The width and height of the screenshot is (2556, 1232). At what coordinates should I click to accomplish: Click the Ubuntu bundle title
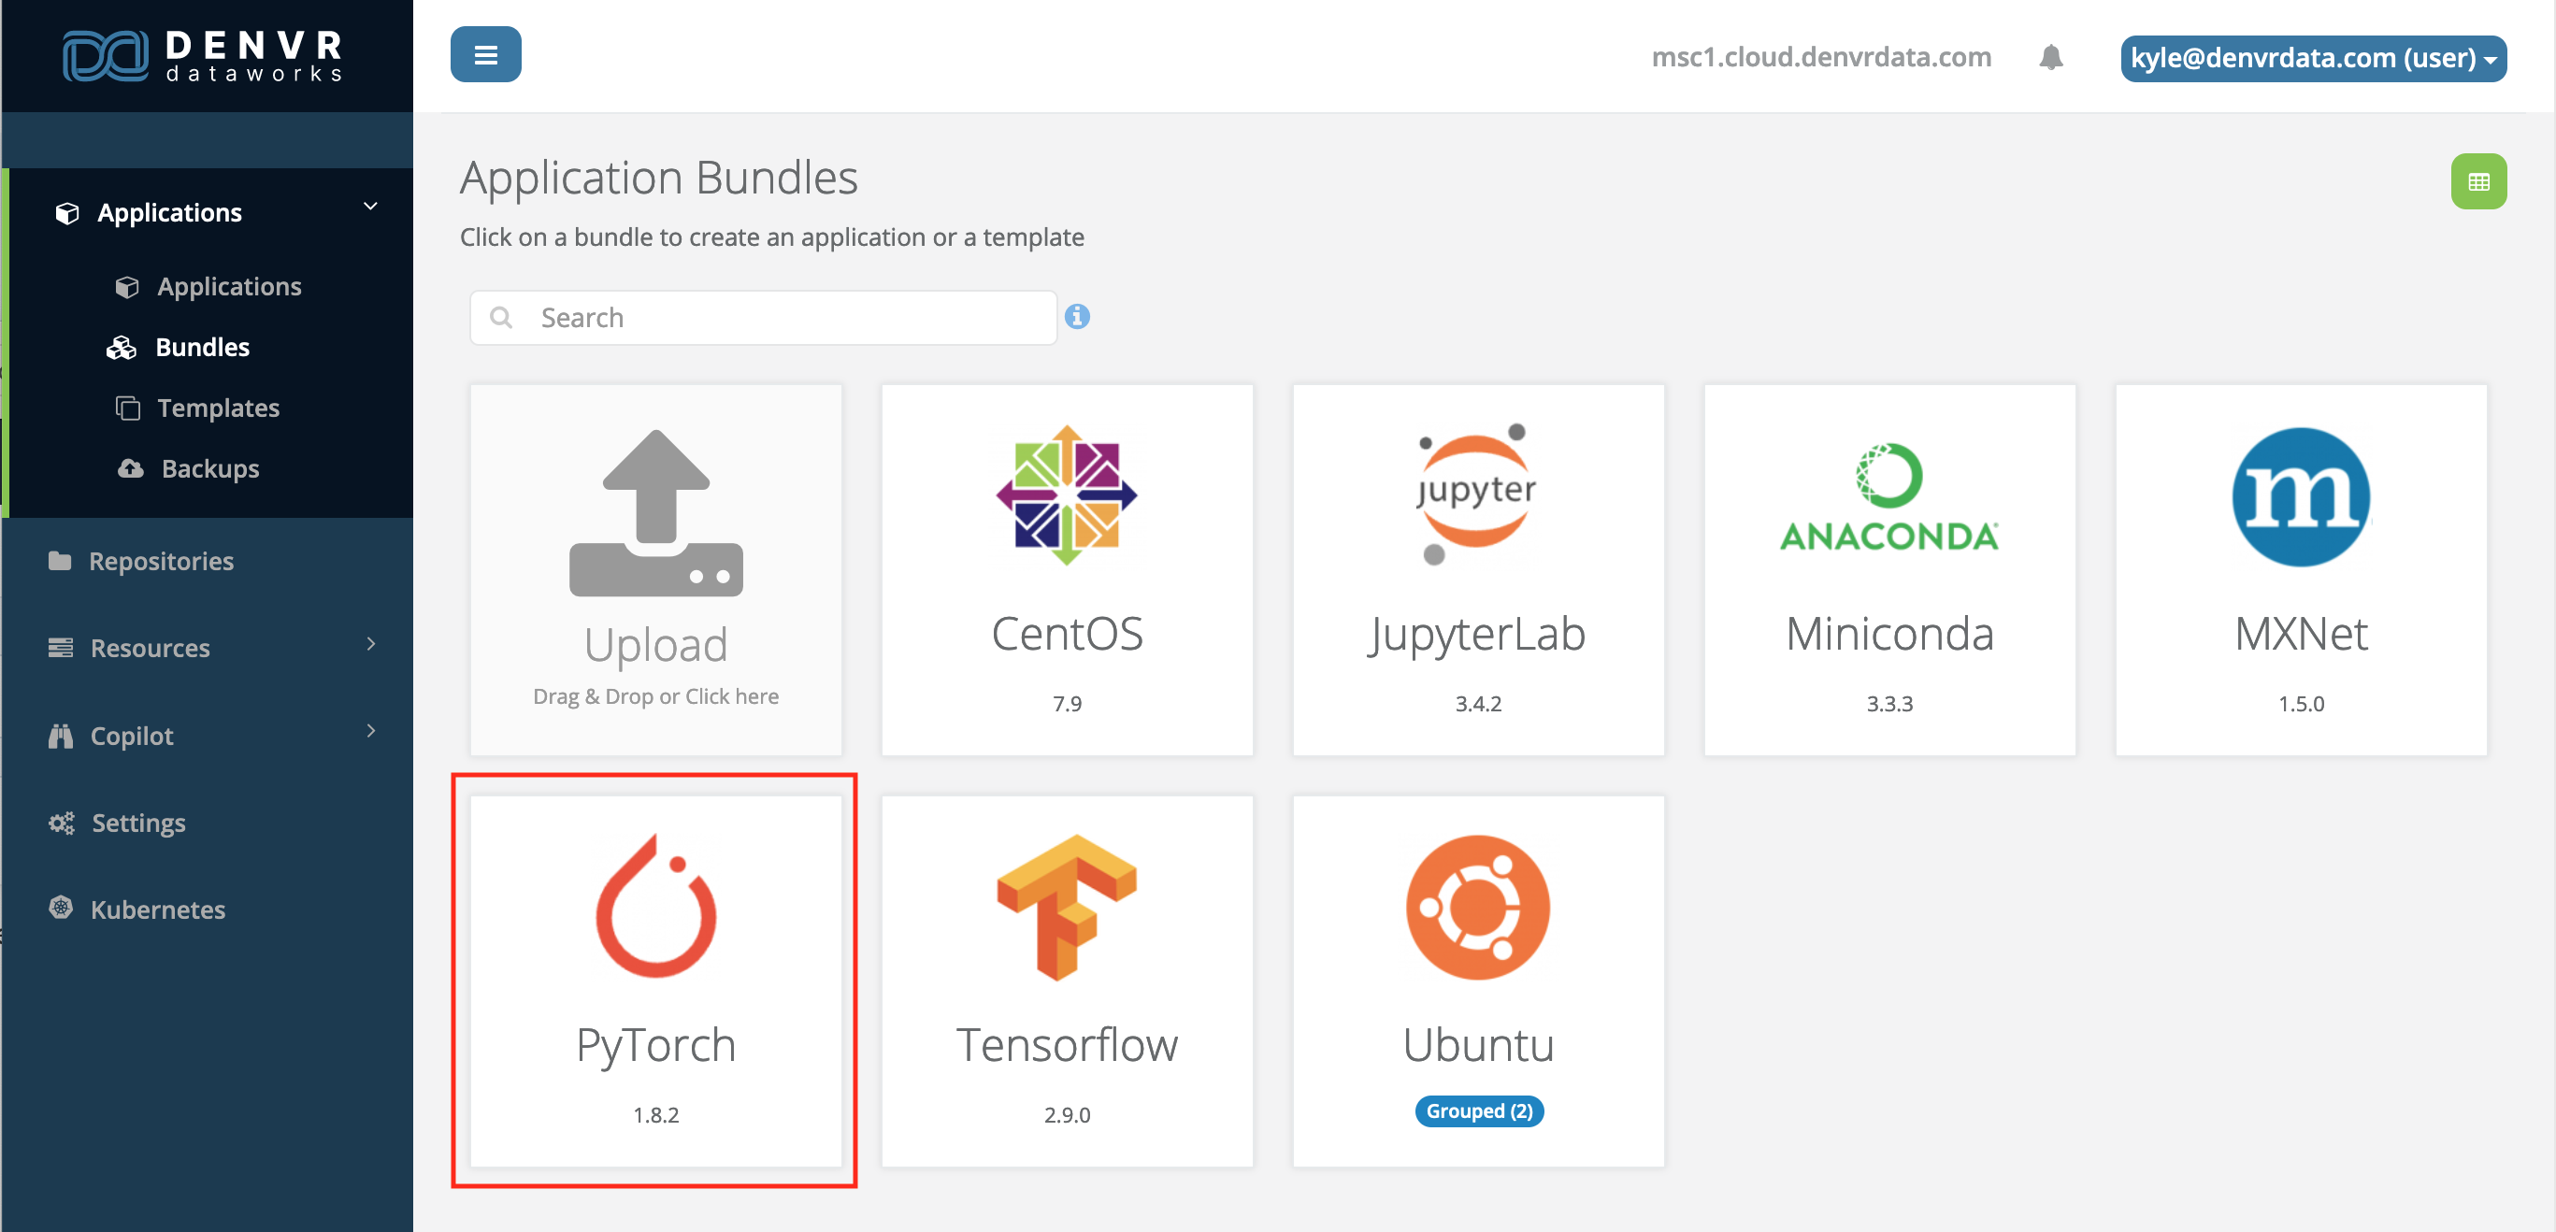click(1477, 1045)
